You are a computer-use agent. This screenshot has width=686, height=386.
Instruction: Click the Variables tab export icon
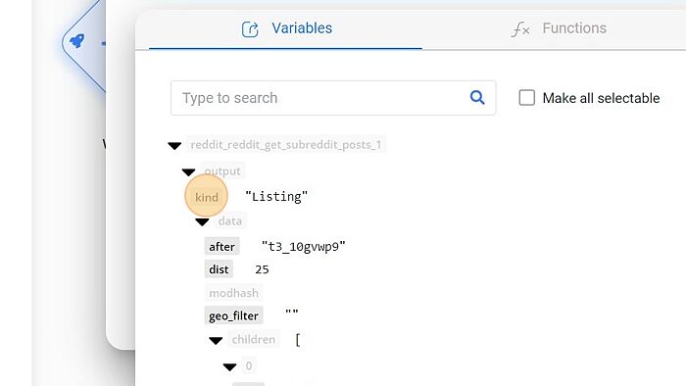[x=250, y=29]
